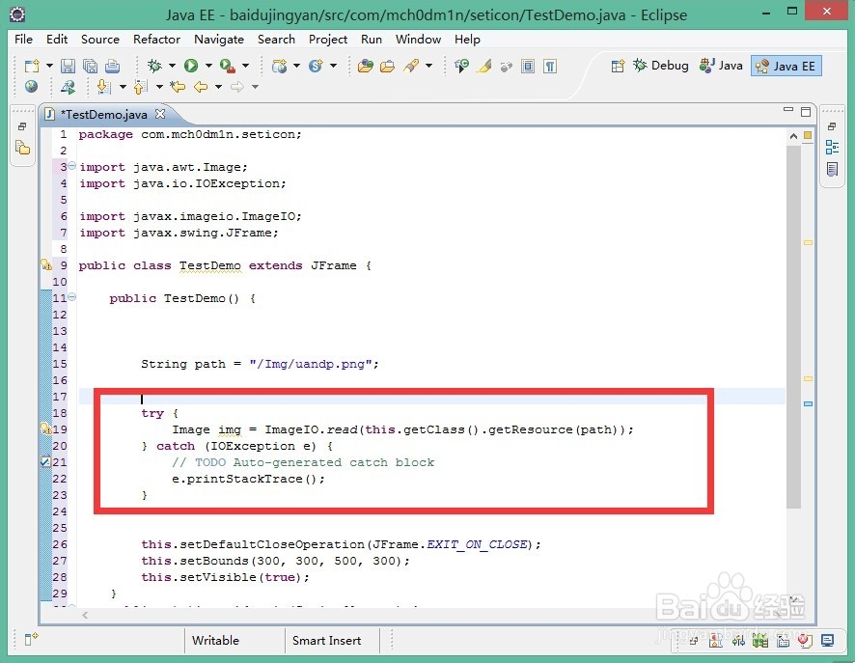
Task: Open dropdown beside Search flashlight icon
Action: (x=429, y=66)
